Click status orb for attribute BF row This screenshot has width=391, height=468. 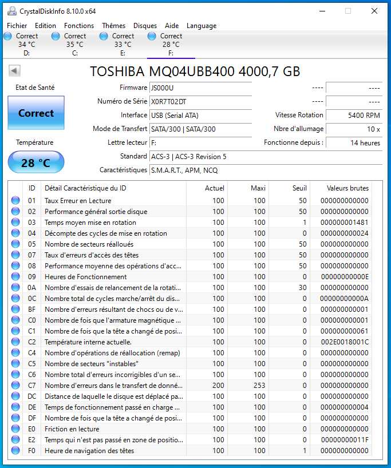point(15,309)
